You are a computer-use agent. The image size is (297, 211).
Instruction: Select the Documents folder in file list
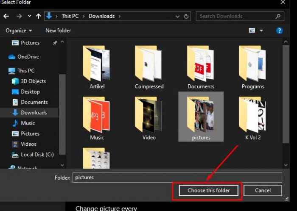coord(201,67)
